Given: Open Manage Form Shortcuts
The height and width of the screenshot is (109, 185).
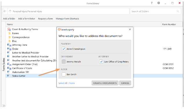Looking at the screenshot, I should 67,19.
